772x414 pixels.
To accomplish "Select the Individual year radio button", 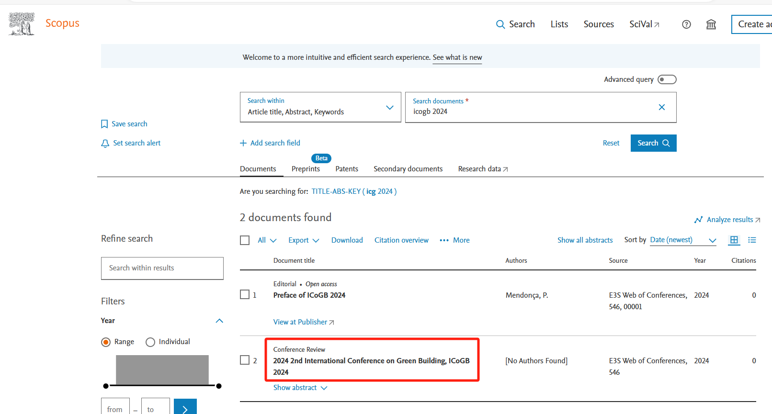I will tap(150, 342).
